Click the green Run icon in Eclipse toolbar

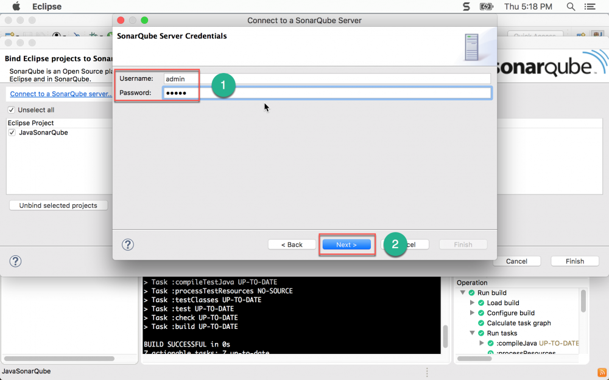(110, 35)
